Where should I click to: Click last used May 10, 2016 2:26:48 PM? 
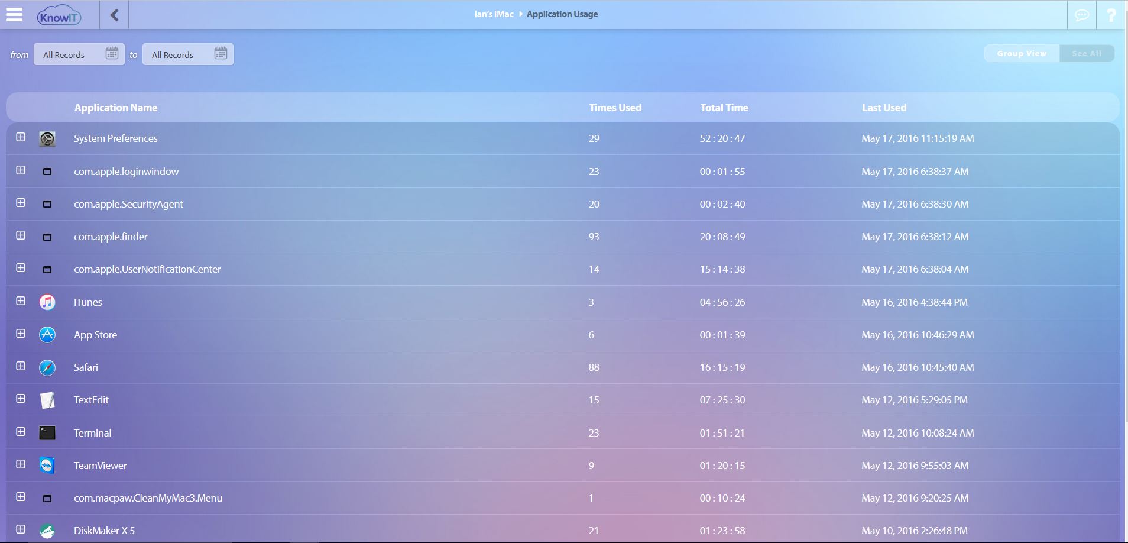click(x=915, y=531)
